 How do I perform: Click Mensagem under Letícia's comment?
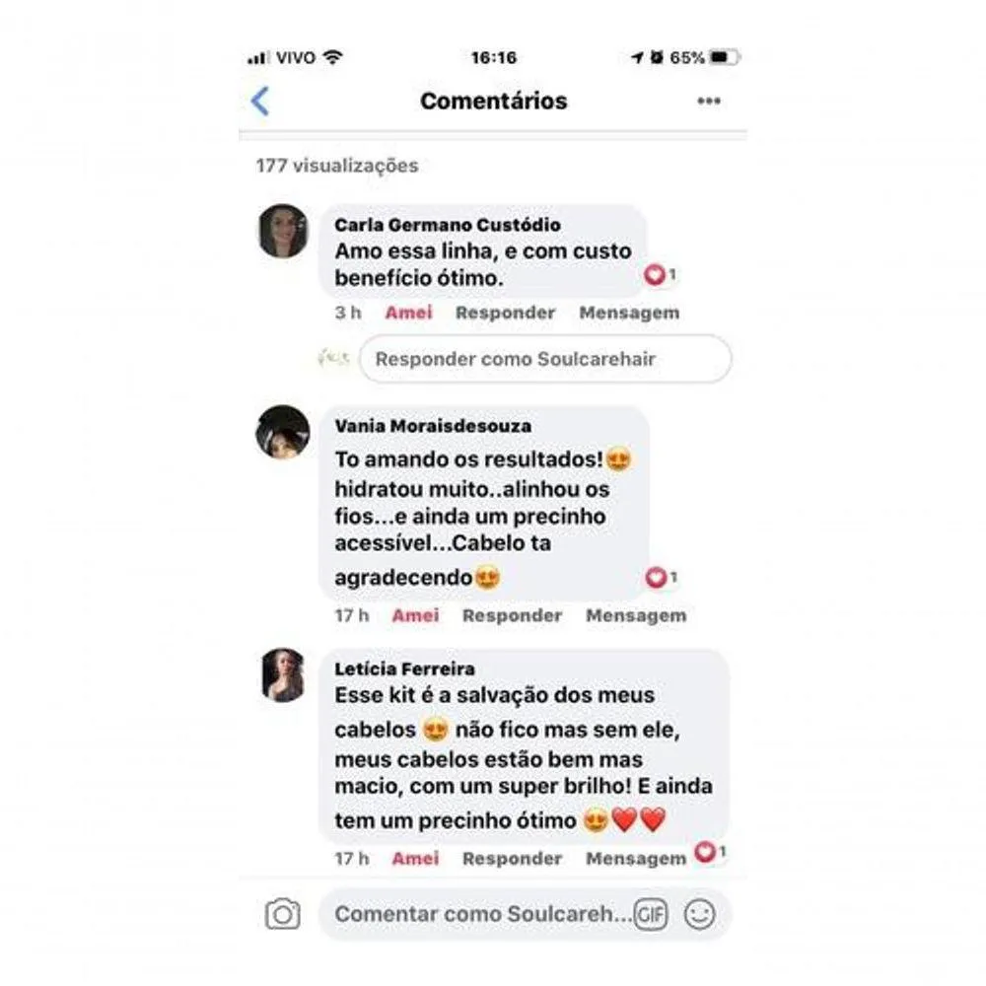(636, 859)
